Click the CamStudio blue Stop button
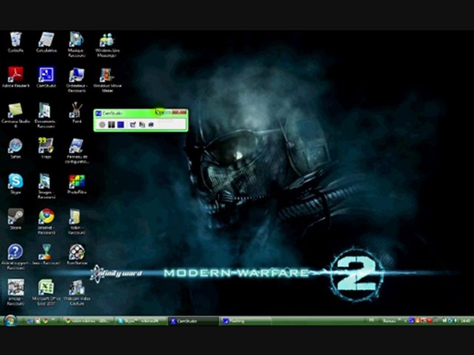The image size is (474, 355). click(x=120, y=124)
